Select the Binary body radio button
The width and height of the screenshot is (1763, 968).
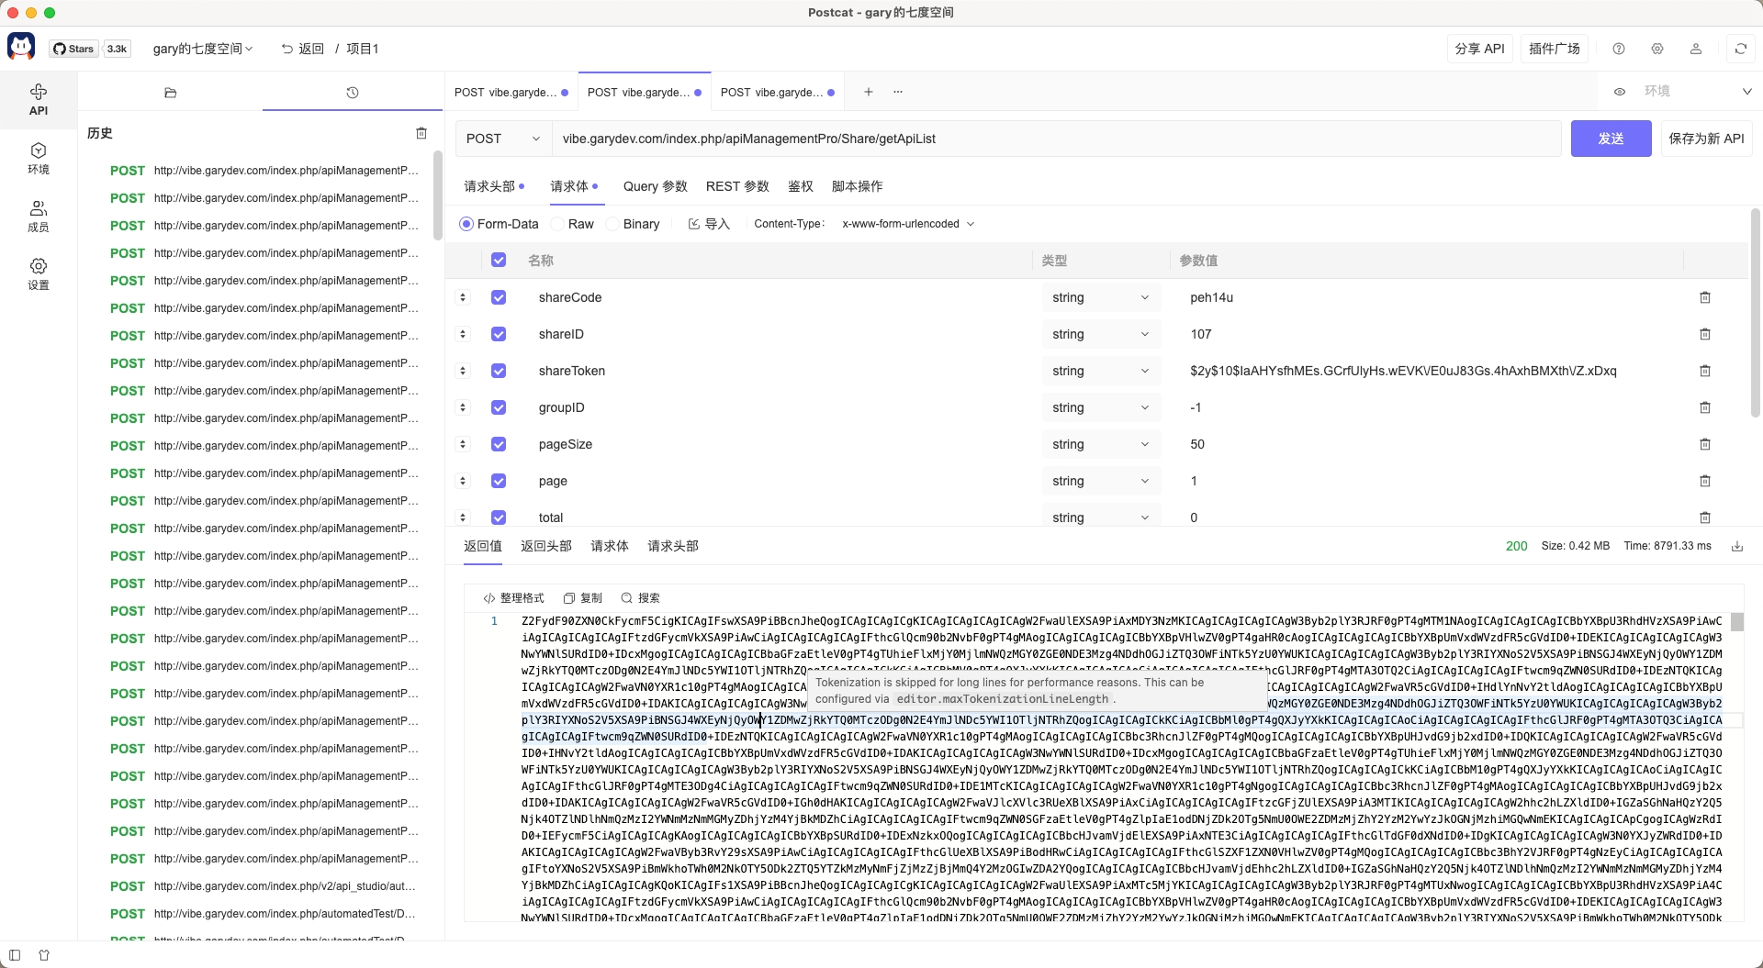(x=612, y=224)
